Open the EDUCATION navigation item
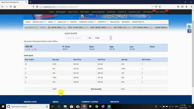 115,22
